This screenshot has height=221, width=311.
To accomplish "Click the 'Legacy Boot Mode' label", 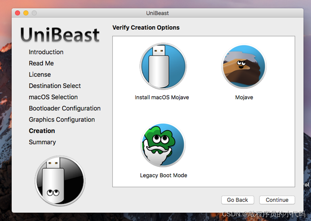I will pyautogui.click(x=164, y=175).
